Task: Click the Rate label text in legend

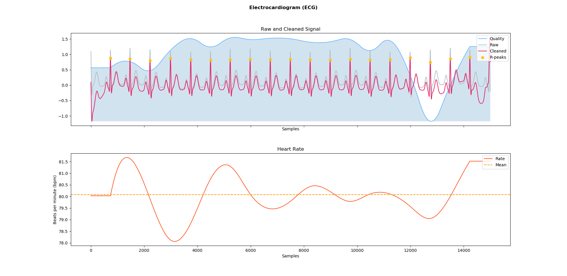Action: [x=501, y=159]
